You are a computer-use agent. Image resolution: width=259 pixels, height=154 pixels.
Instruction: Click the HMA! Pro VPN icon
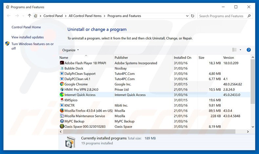coord(62,89)
